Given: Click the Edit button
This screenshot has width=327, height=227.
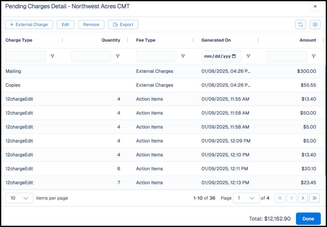Looking at the screenshot, I should coord(65,25).
